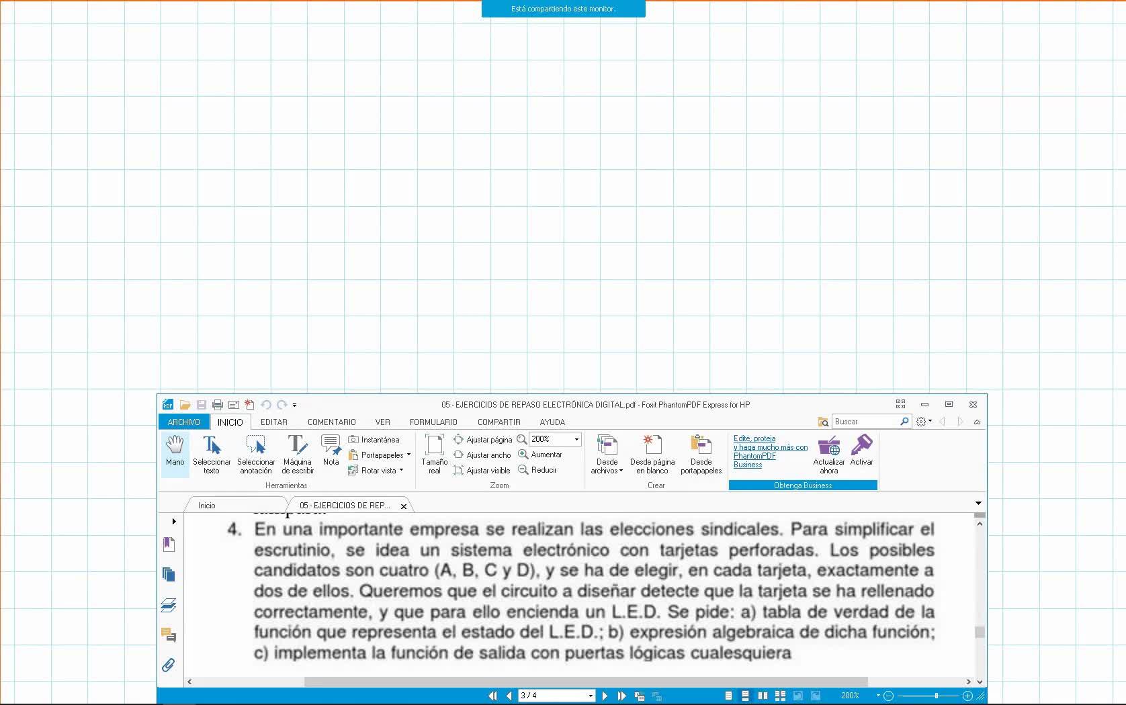Screen dimensions: 1126x705
Task: Switch to the VER ribbon tab
Action: coord(383,422)
